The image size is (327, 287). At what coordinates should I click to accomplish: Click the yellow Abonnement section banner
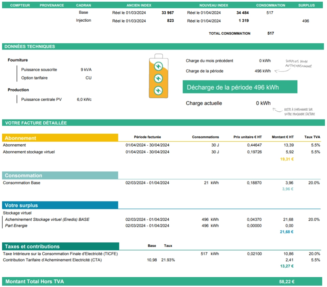(x=60, y=137)
